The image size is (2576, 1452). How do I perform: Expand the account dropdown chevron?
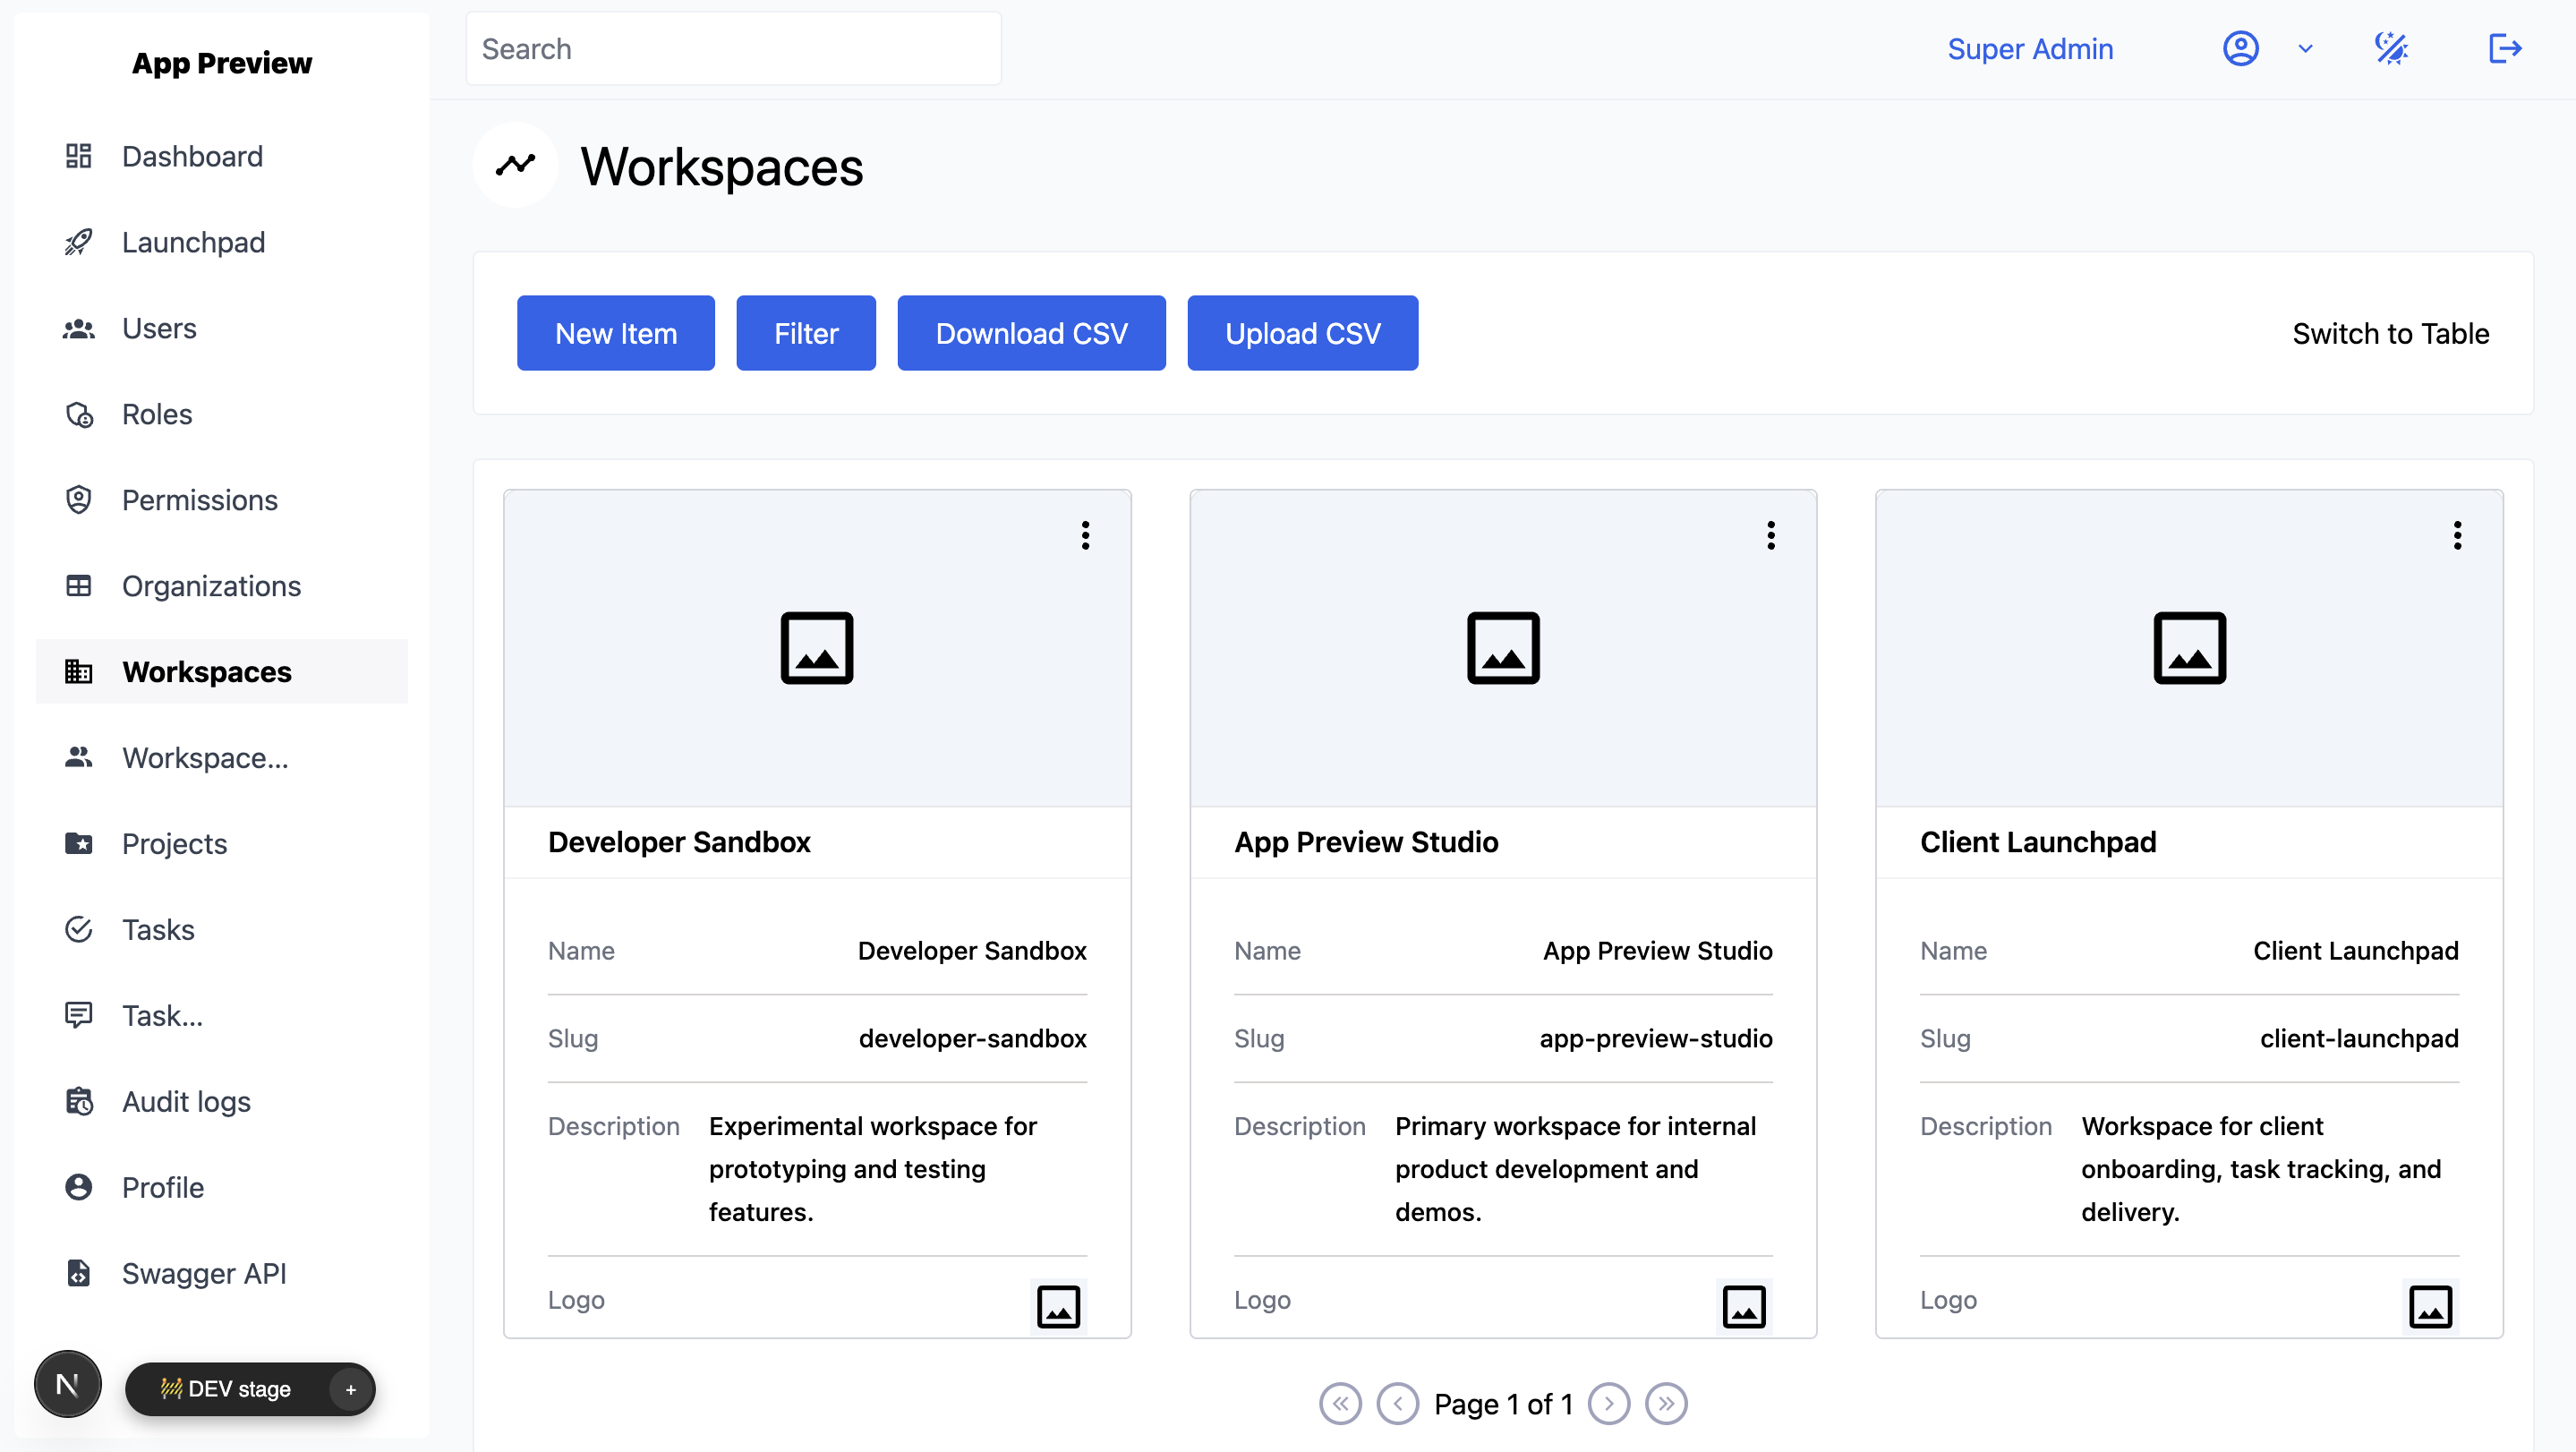click(2305, 48)
